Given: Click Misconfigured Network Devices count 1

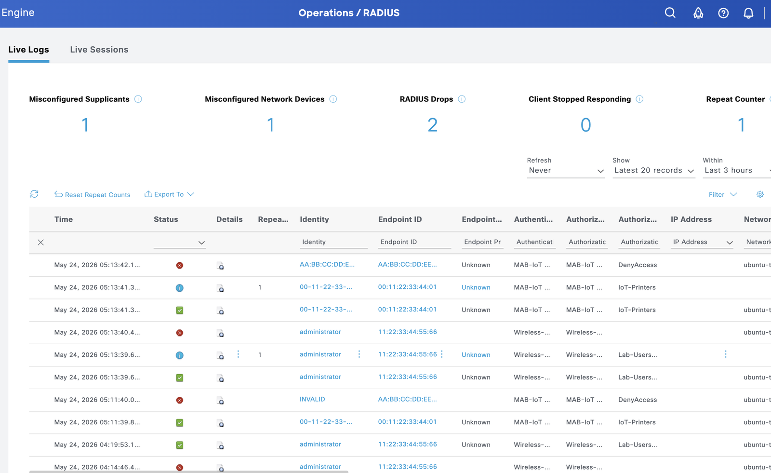Looking at the screenshot, I should (270, 125).
